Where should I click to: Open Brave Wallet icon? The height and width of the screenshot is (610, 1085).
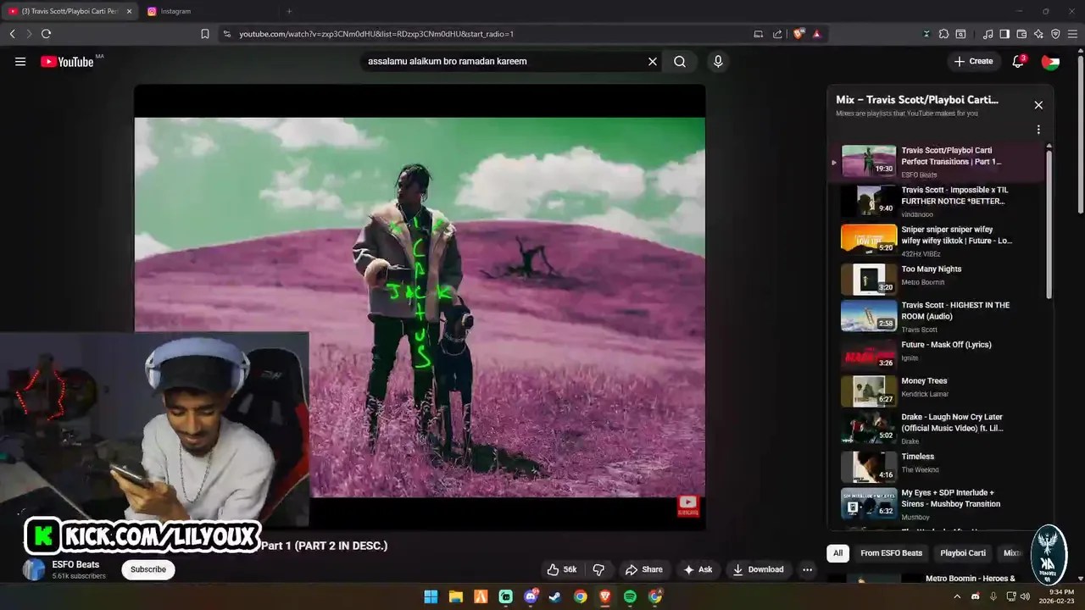click(x=1021, y=34)
